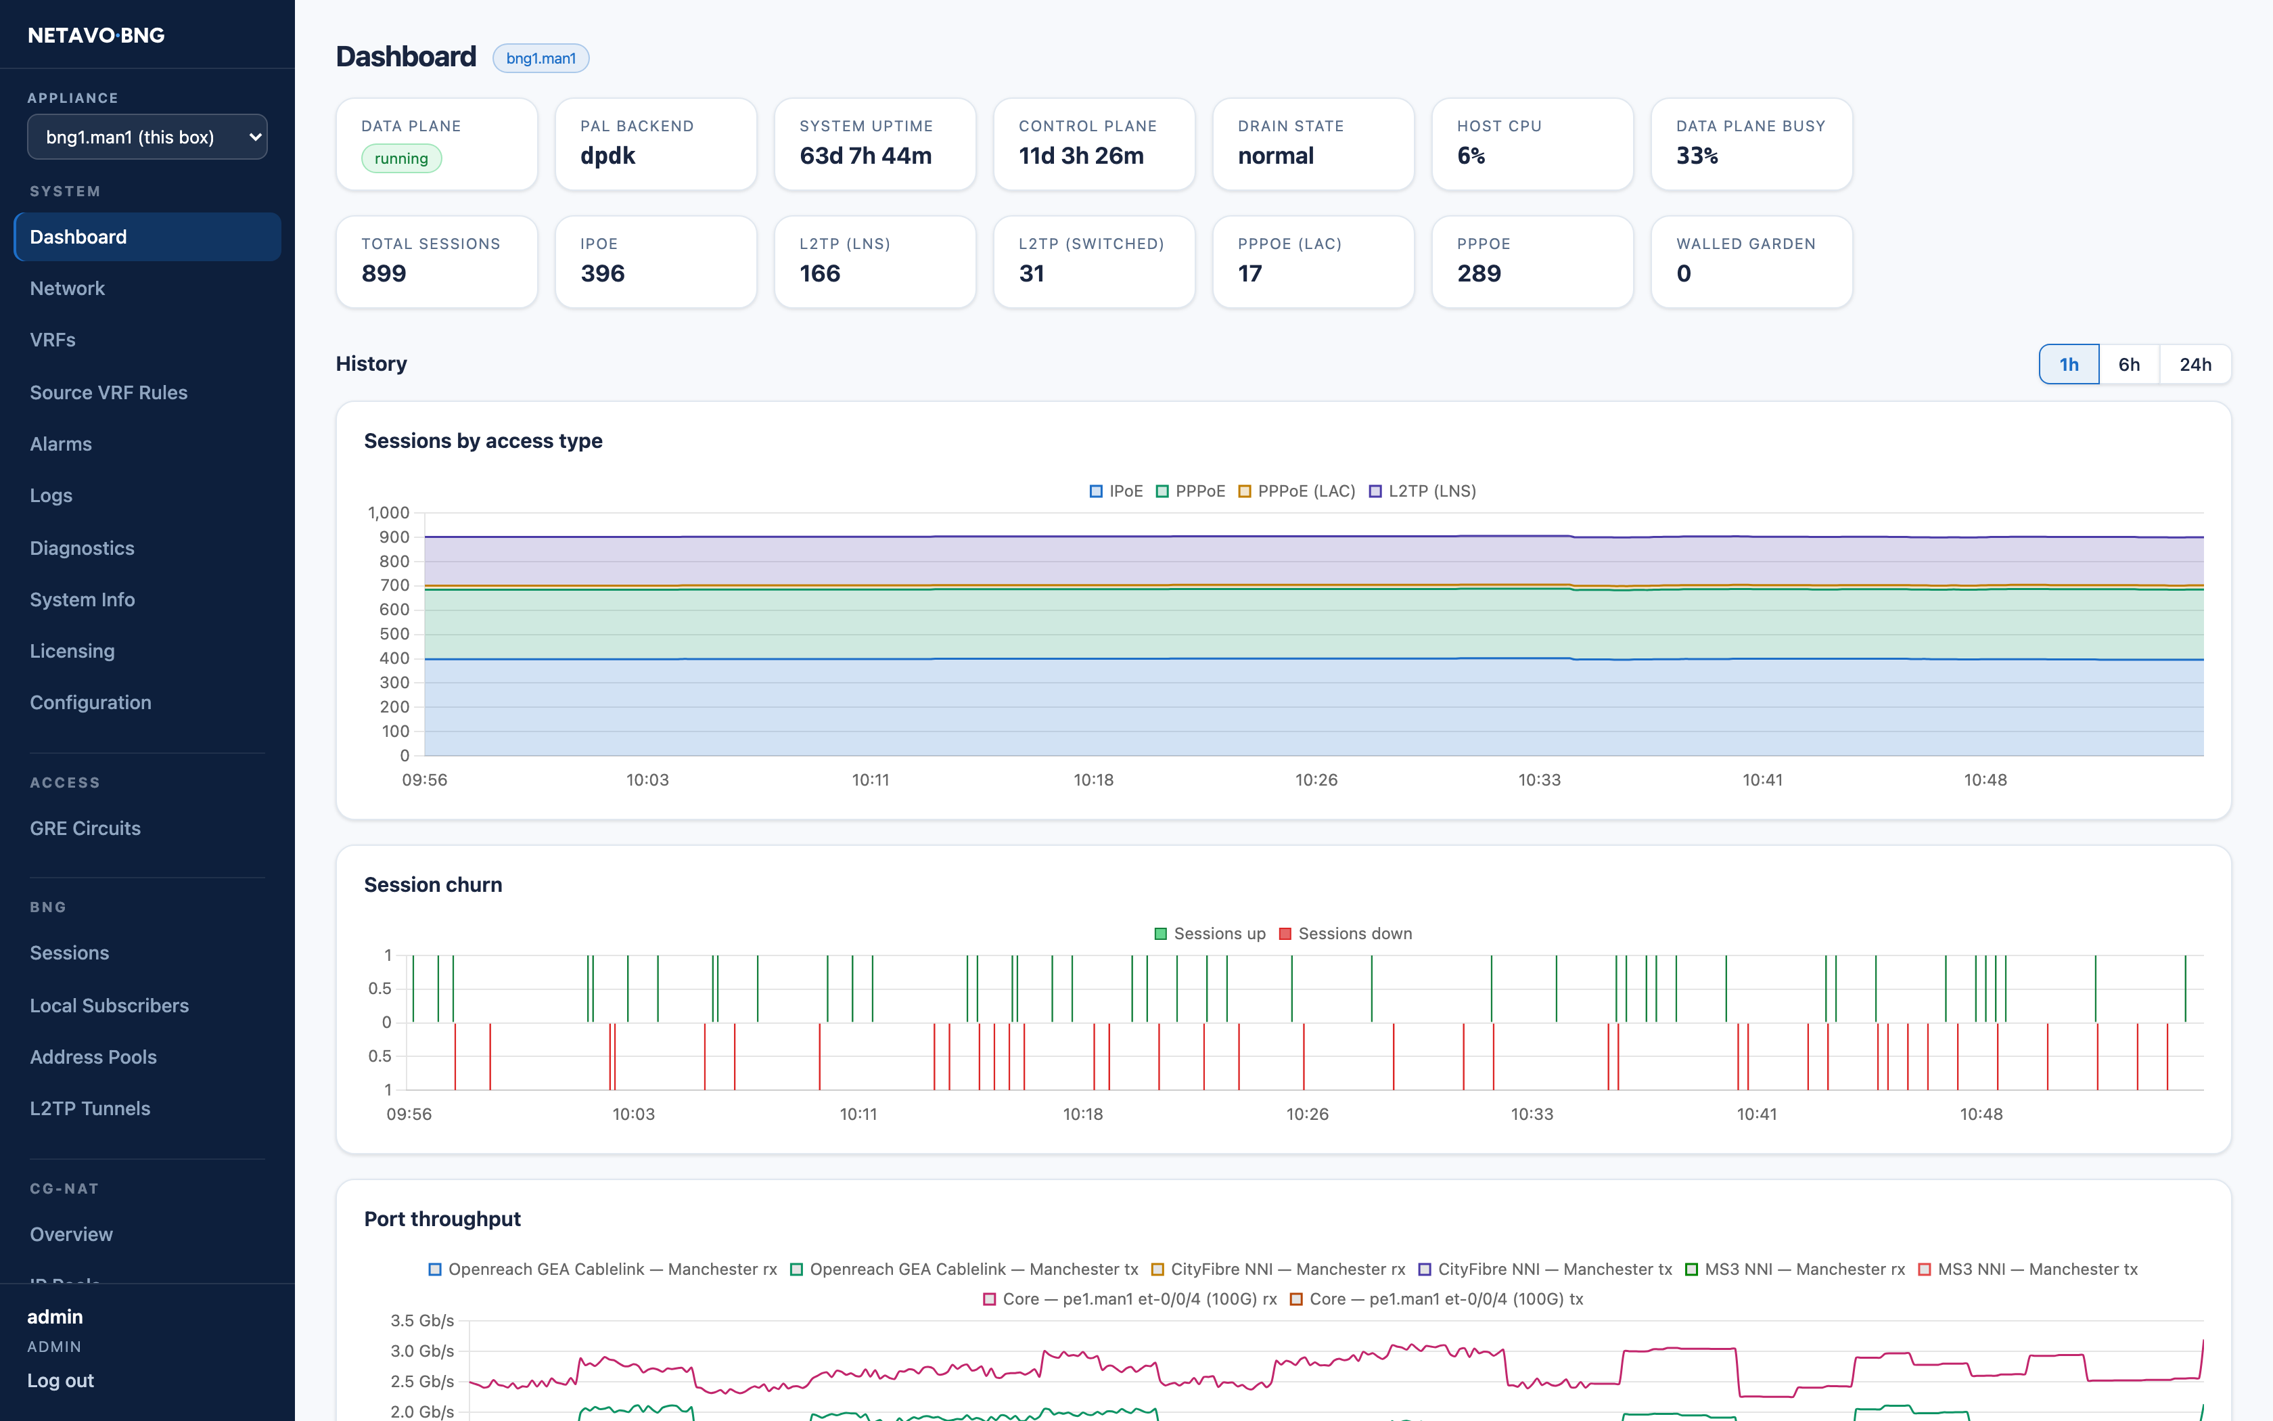Screen dimensions: 2273x1421
Task: Switch the history range to 6h
Action: [2130, 365]
